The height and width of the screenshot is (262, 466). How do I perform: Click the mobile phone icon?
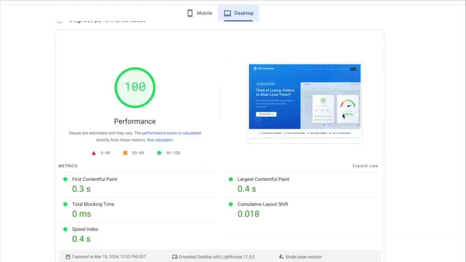tap(190, 13)
